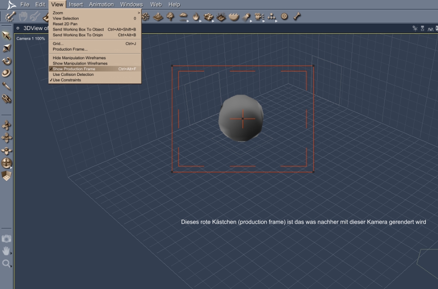Uncheck Show Production Frame
This screenshot has height=289, width=438.
(x=95, y=69)
